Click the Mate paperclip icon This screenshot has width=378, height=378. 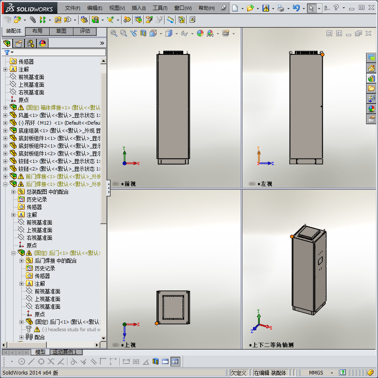tap(33, 20)
